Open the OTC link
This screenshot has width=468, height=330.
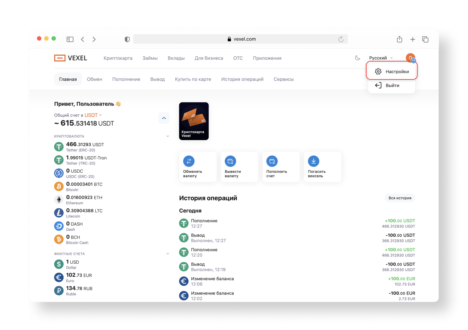coord(238,58)
